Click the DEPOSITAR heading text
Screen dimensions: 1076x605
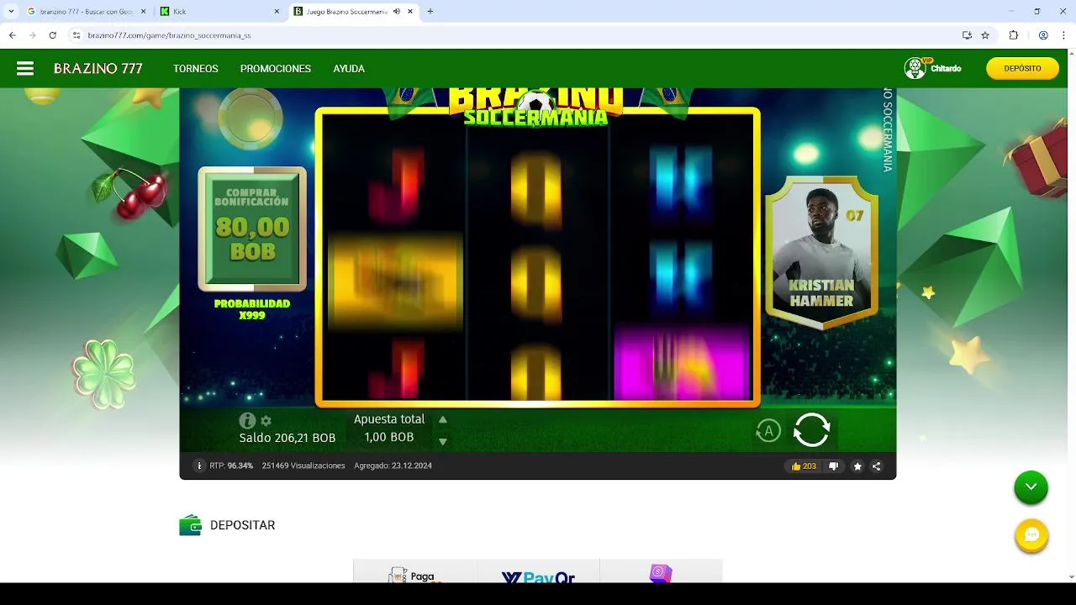click(x=243, y=525)
